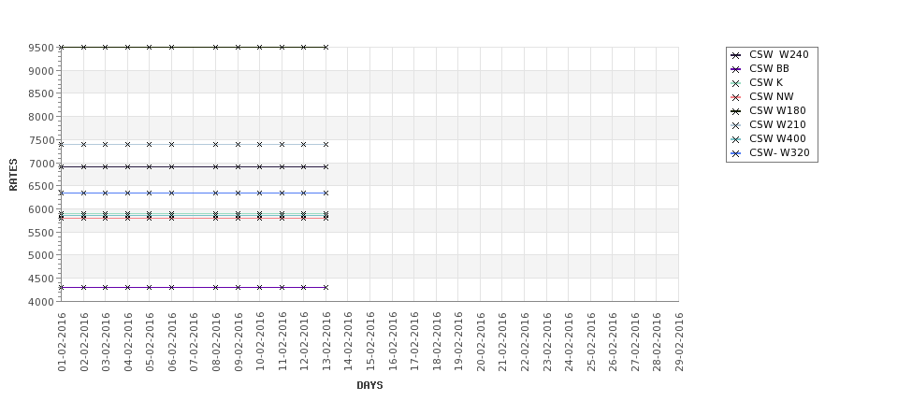Click CSW BB data point on 13-02-2016

326,287
